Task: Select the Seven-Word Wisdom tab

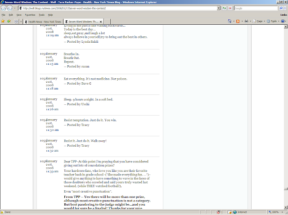Action: click(82, 22)
